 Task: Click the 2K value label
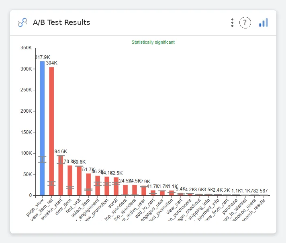[x=227, y=190]
